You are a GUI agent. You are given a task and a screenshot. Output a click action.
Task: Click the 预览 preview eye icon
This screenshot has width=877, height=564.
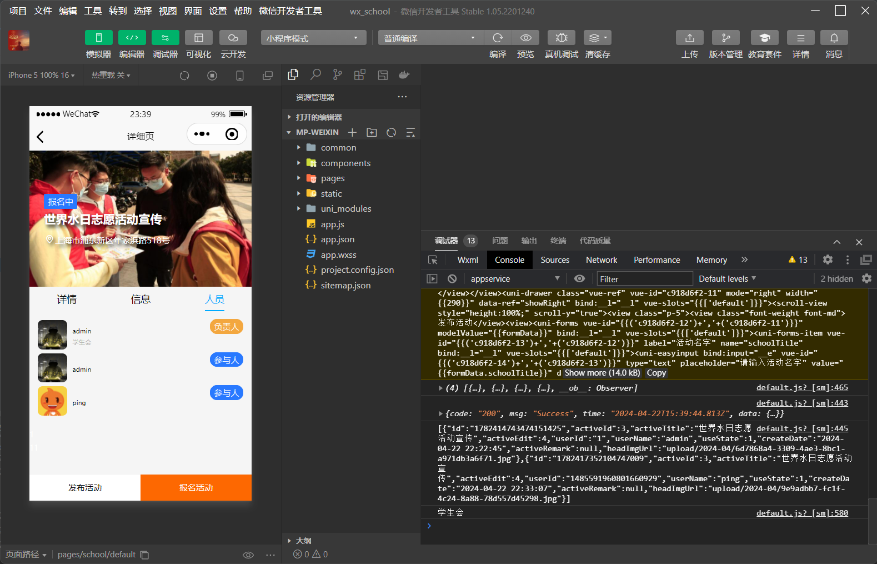coord(525,37)
